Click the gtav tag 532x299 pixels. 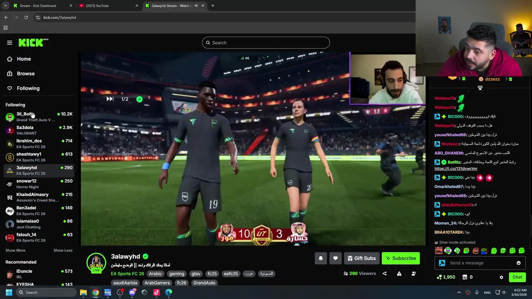point(196,274)
